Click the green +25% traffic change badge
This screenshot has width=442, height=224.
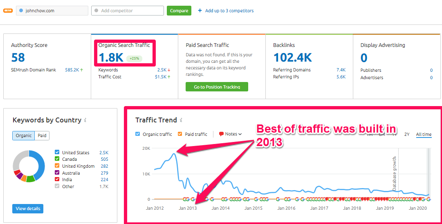134,58
